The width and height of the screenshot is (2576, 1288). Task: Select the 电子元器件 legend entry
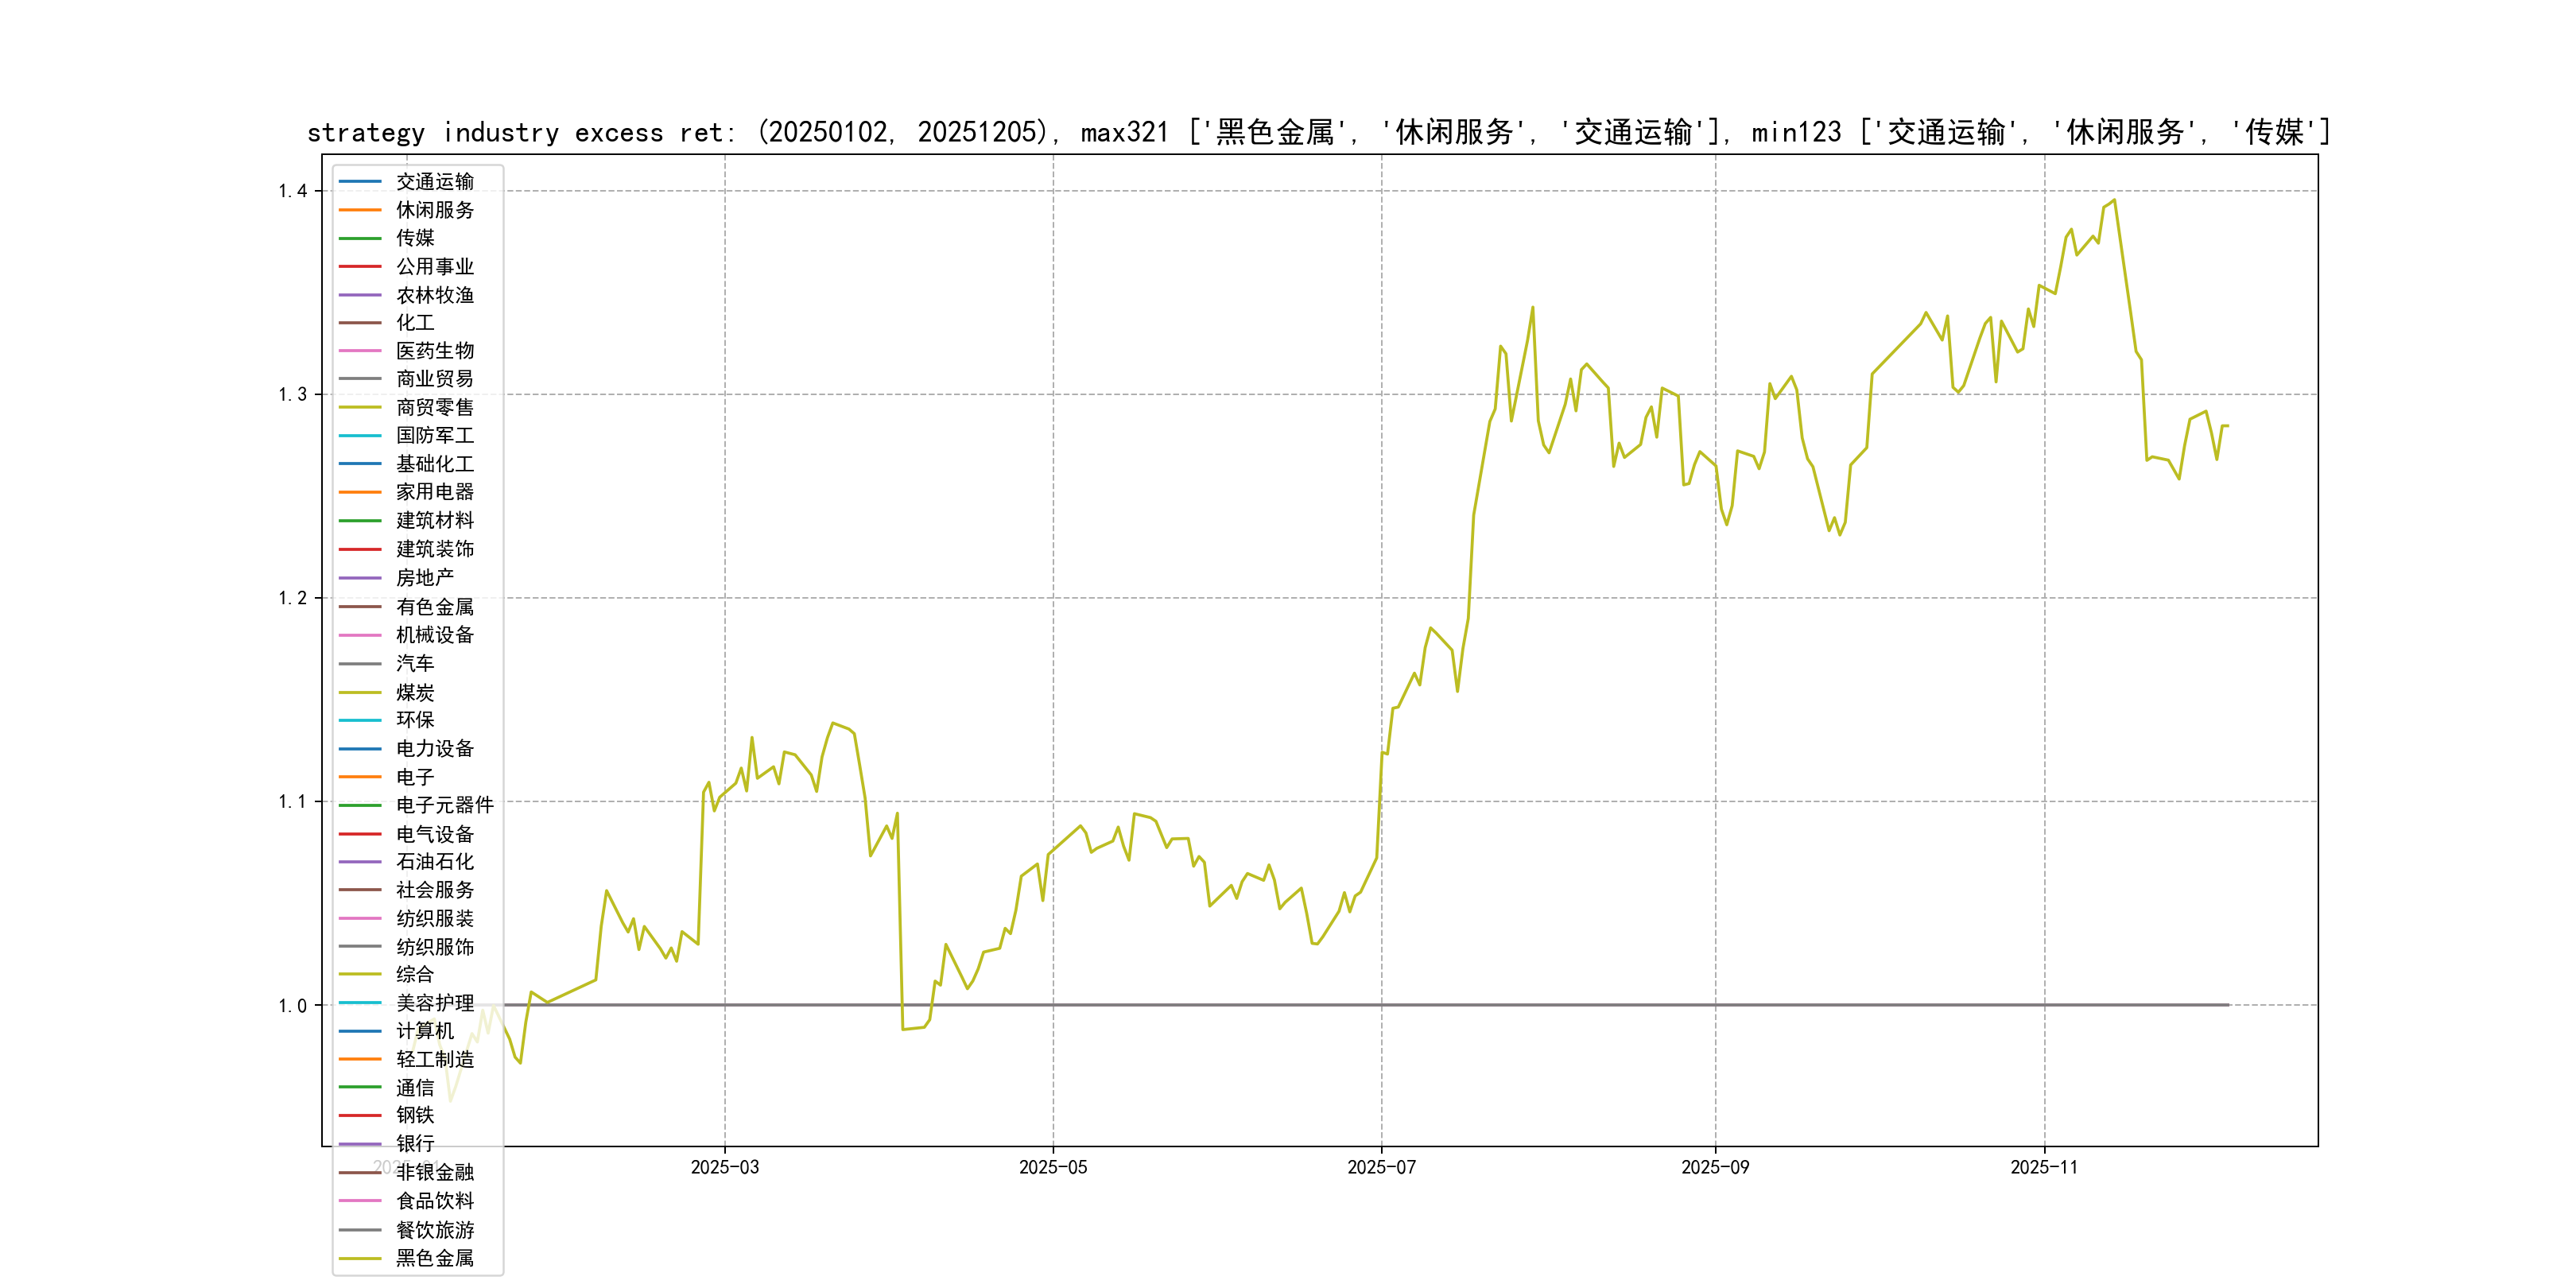click(x=444, y=805)
